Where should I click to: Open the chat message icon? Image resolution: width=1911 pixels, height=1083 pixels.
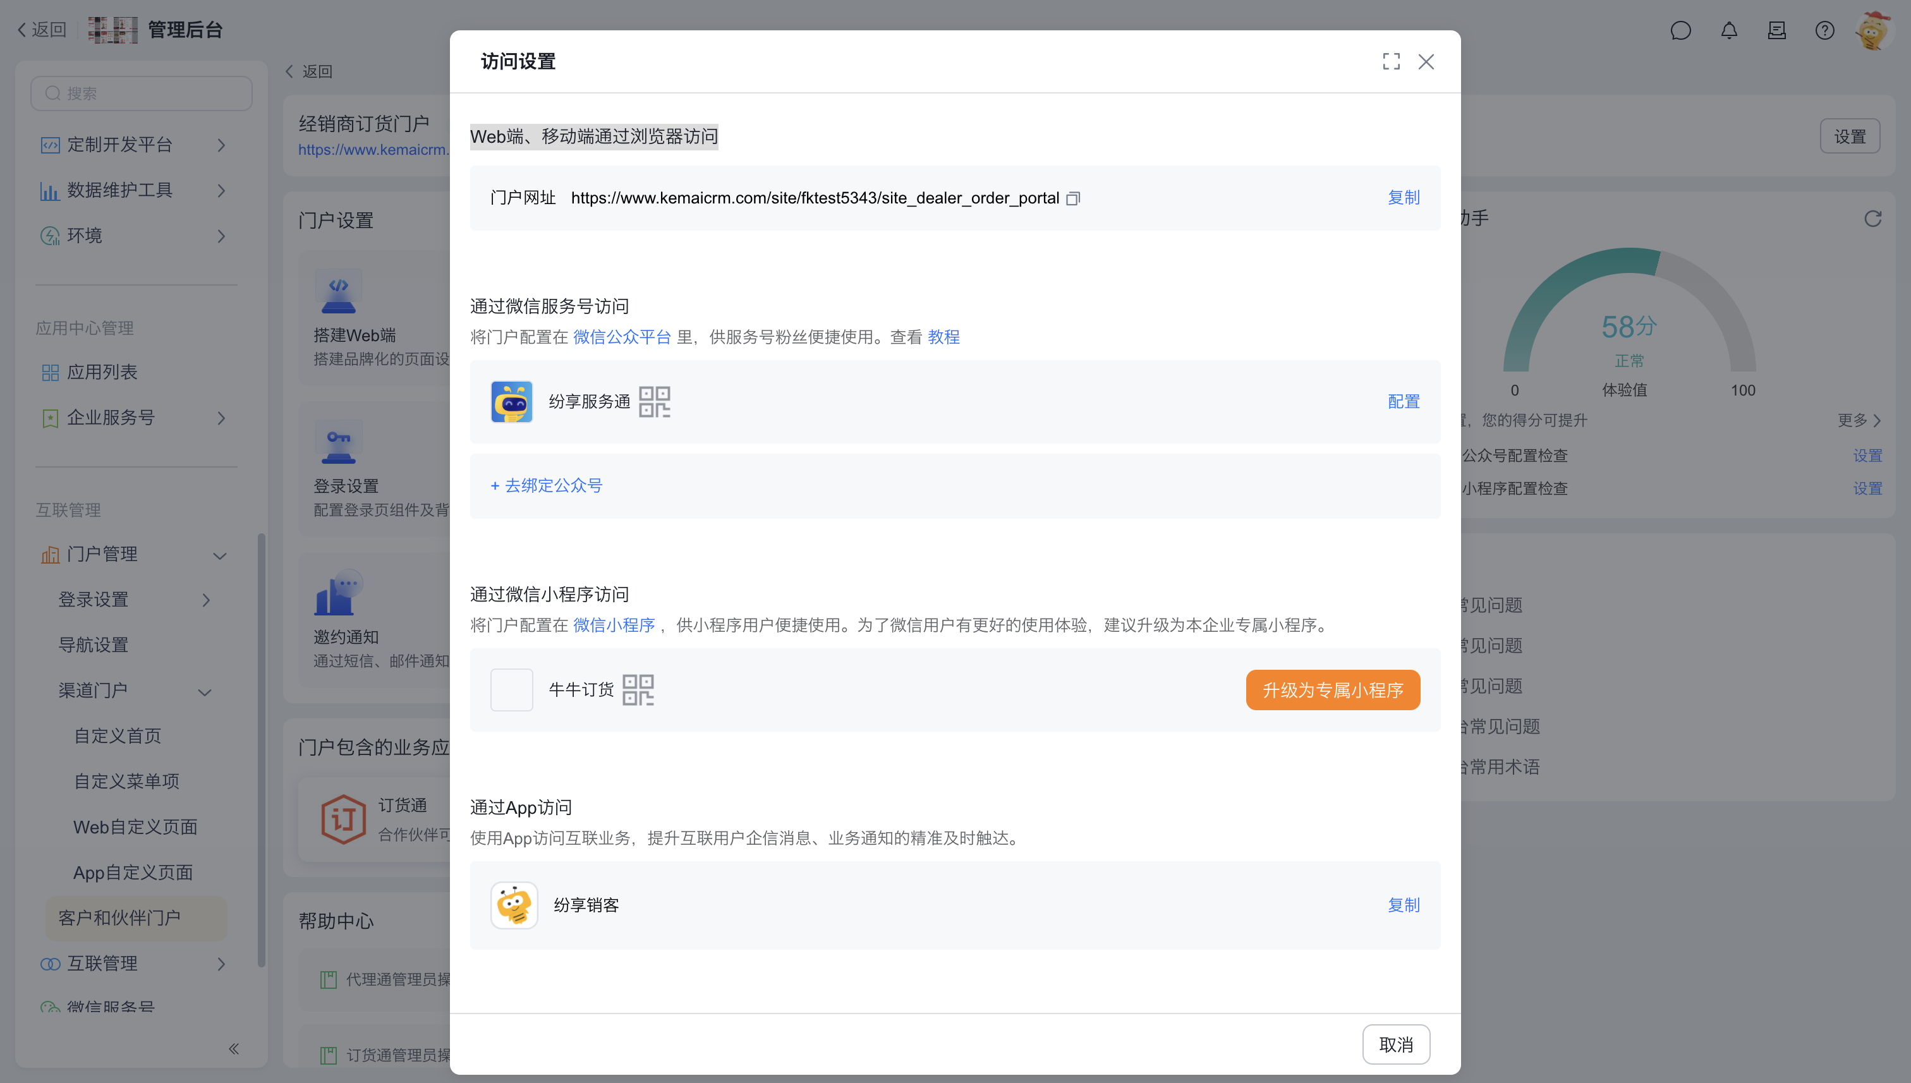point(1680,30)
